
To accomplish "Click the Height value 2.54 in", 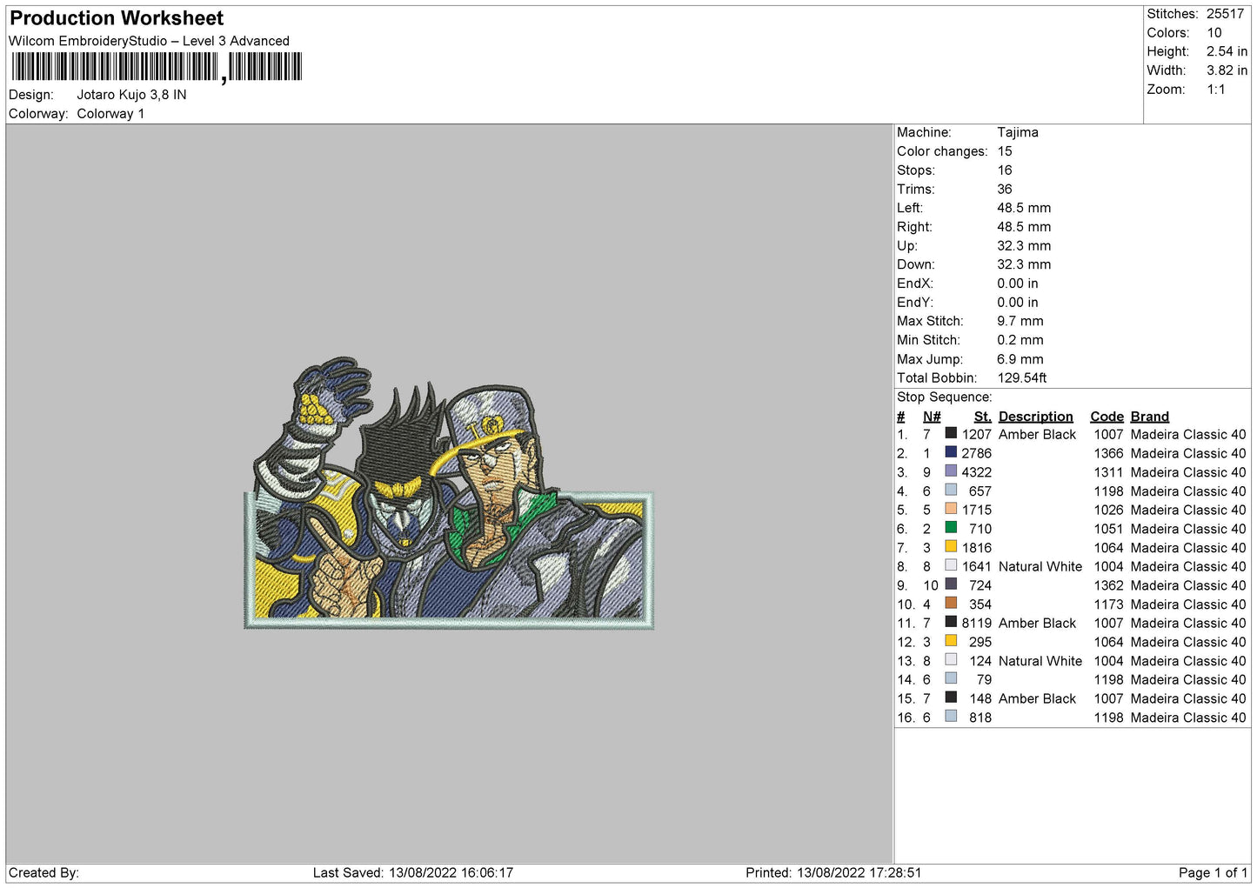I will tap(1227, 51).
